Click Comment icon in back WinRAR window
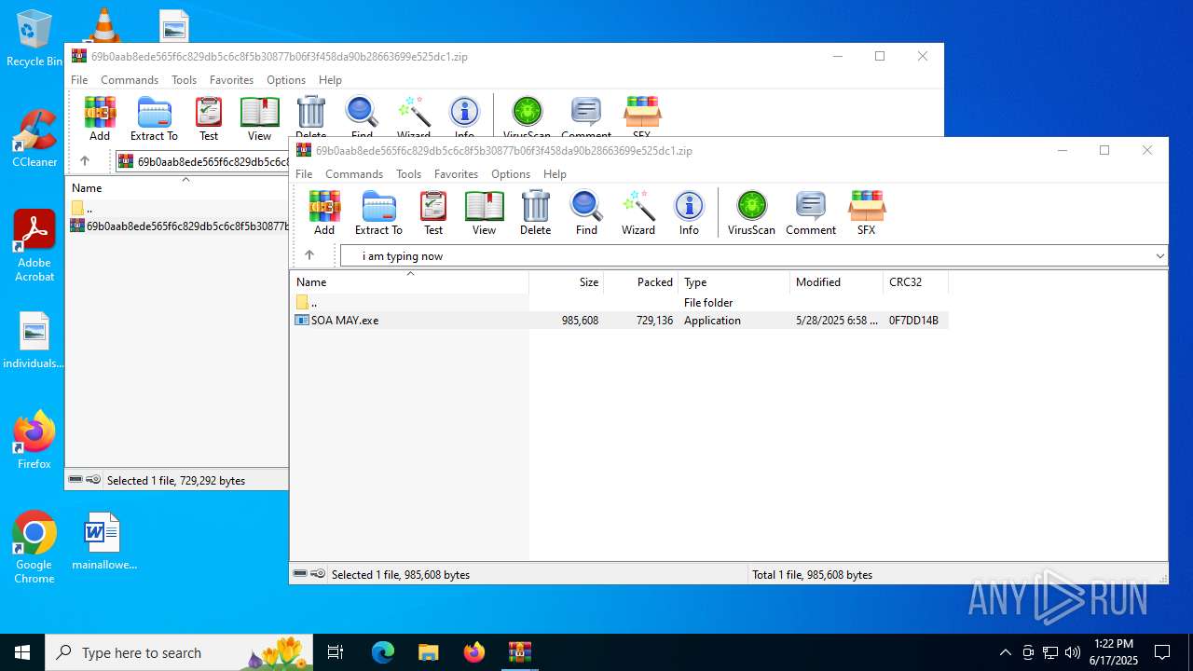 (586, 116)
